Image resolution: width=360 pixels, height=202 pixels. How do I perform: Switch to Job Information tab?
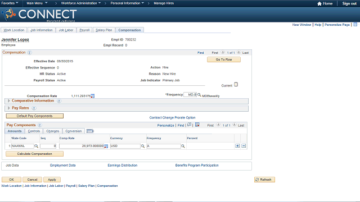click(x=41, y=30)
